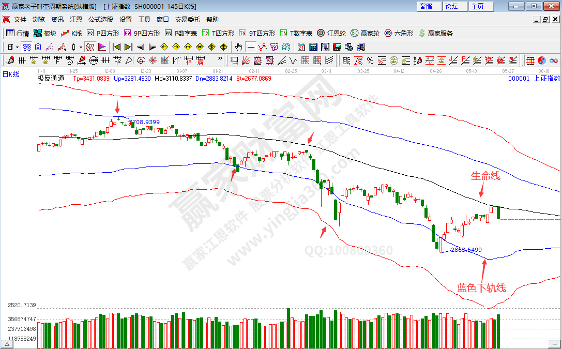Open the 公式选股 menu
The height and width of the screenshot is (349, 562).
pyautogui.click(x=100, y=19)
